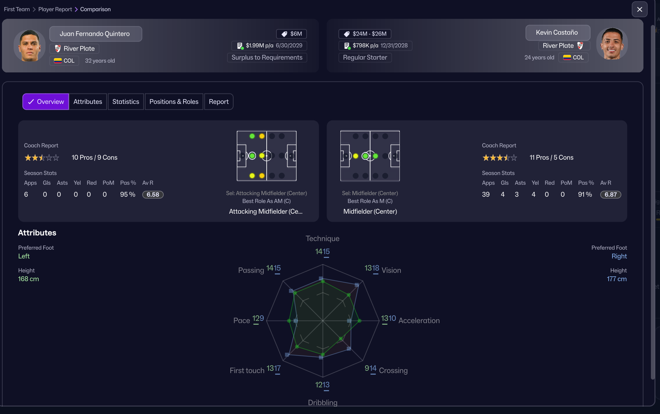The width and height of the screenshot is (660, 414).
Task: Close the comparison dialog
Action: pos(639,9)
